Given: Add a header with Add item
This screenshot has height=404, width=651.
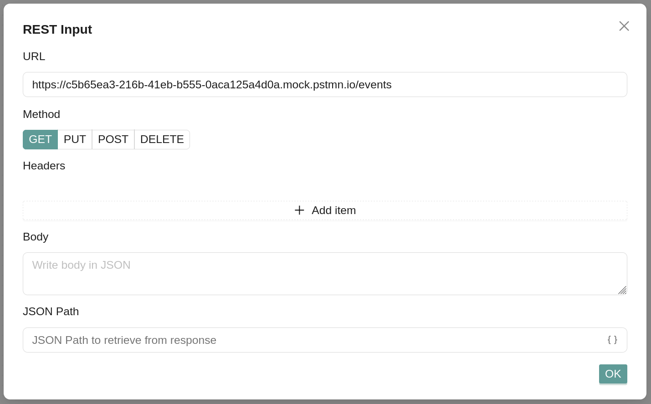Looking at the screenshot, I should point(325,210).
